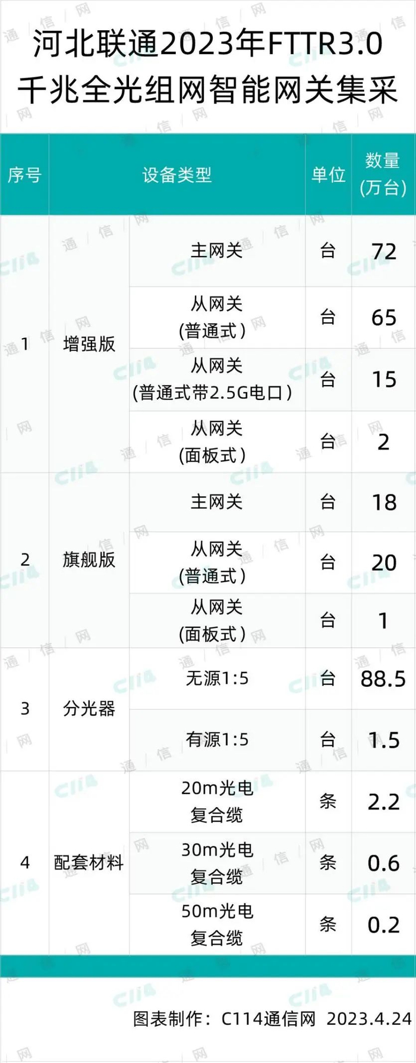This screenshot has height=1063, width=416.
Task: Click the quantity value 72
Action: pos(384,251)
